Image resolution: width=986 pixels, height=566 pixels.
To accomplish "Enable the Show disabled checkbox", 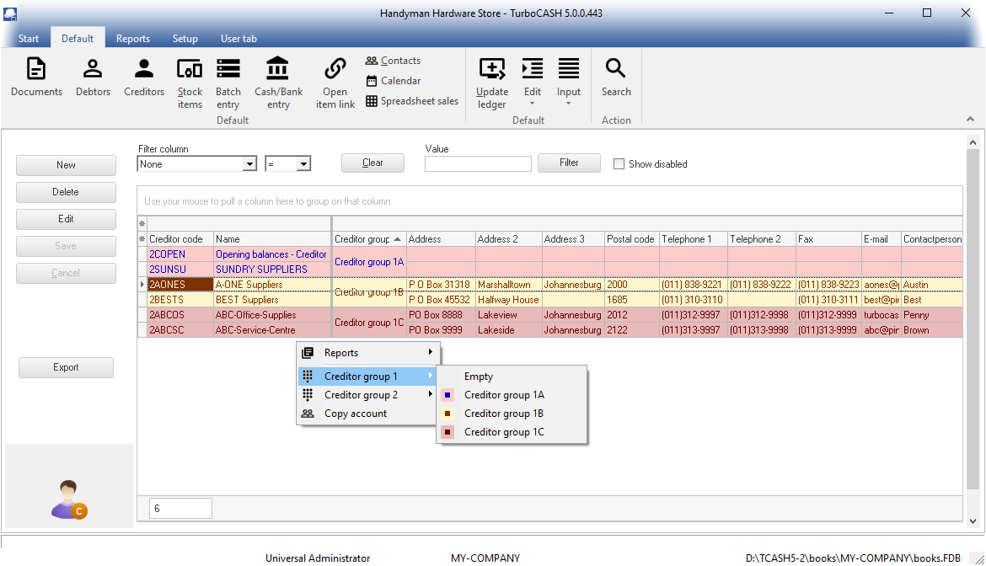I will tap(619, 164).
